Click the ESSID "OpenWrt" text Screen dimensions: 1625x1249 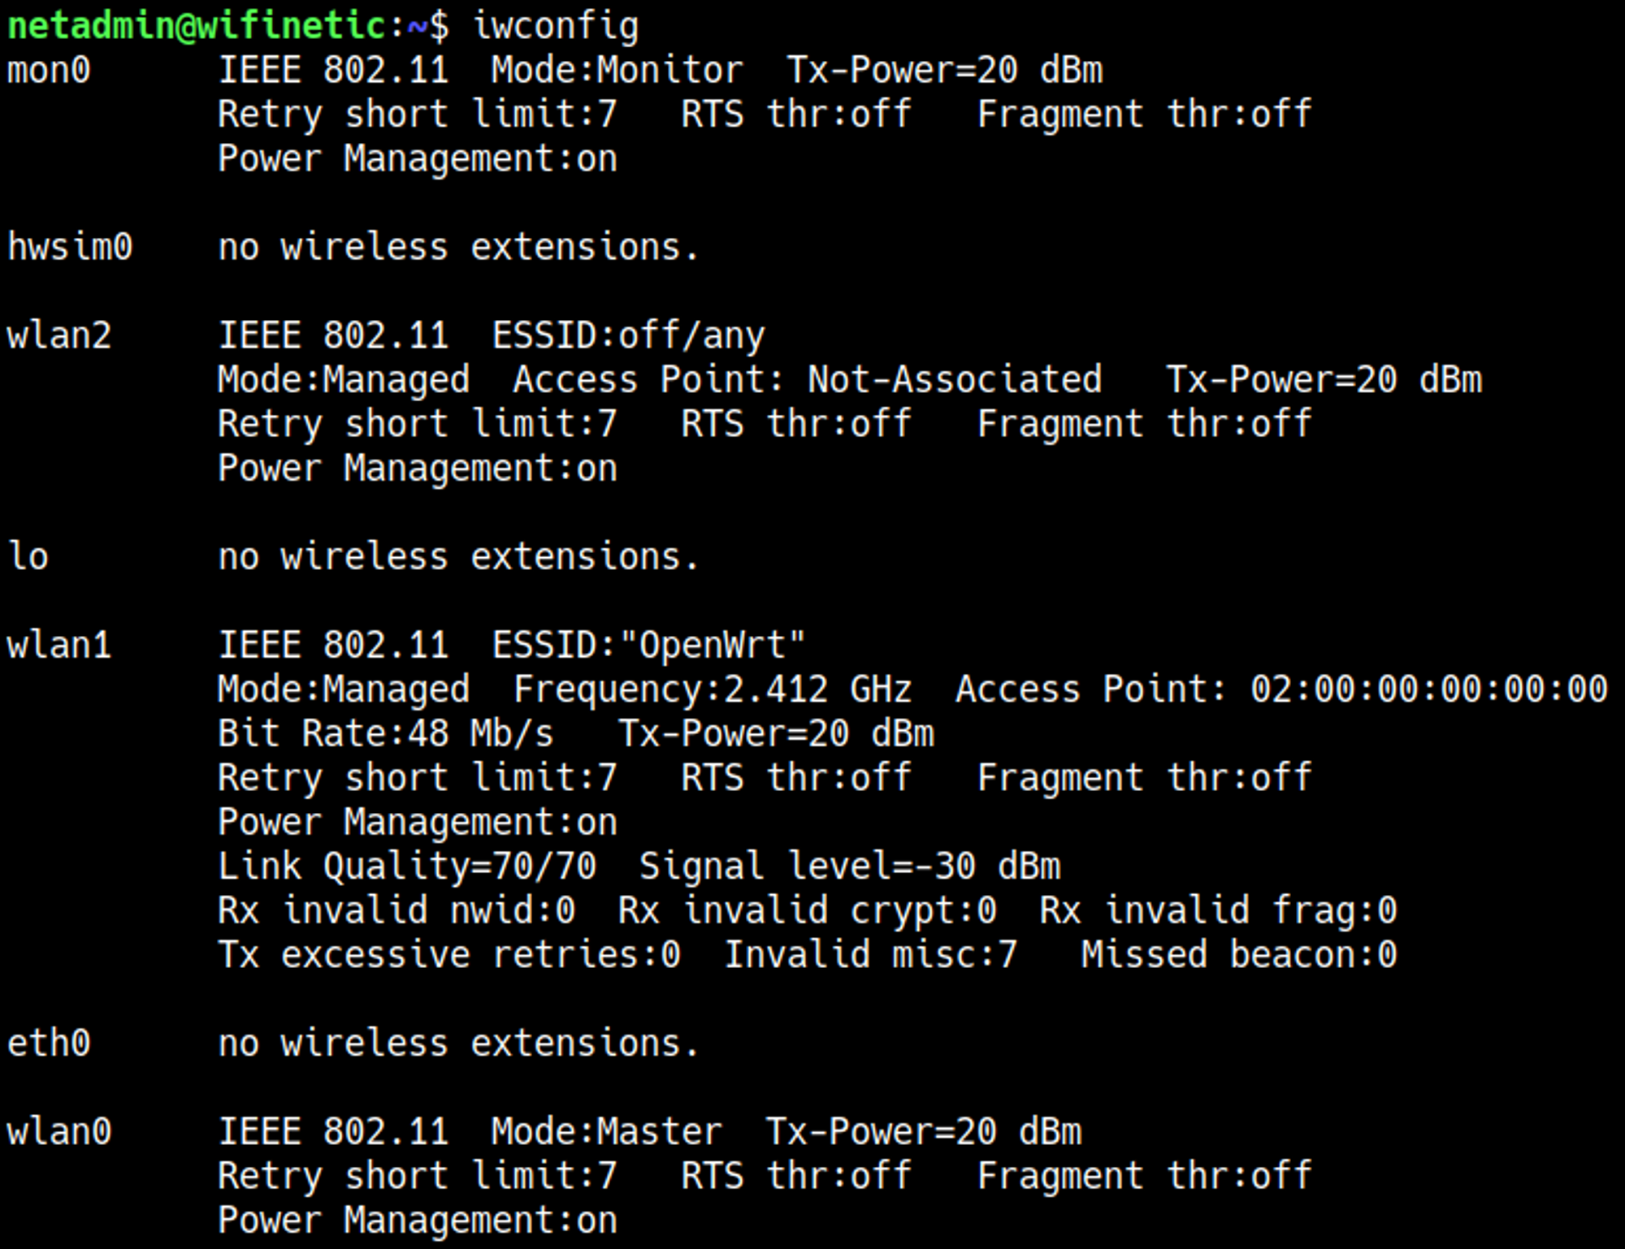648,646
